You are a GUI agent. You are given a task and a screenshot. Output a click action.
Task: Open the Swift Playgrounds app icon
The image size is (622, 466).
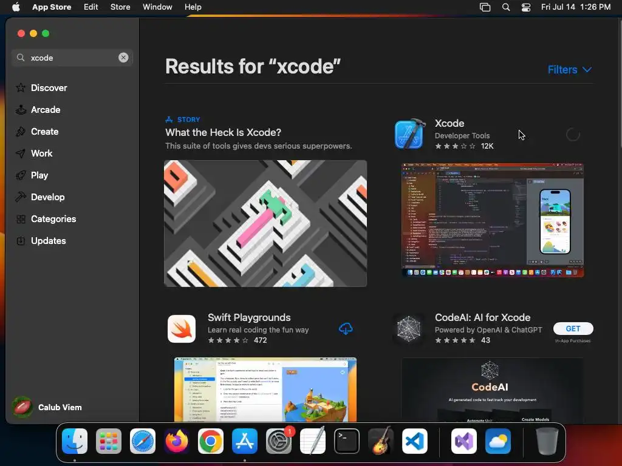point(182,329)
